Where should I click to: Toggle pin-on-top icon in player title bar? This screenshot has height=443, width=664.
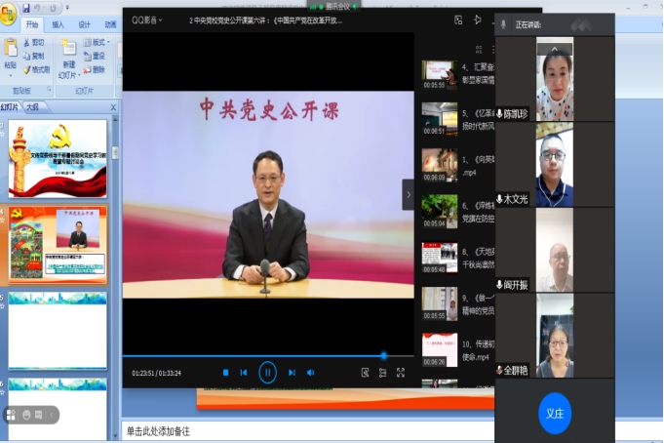coord(478,20)
